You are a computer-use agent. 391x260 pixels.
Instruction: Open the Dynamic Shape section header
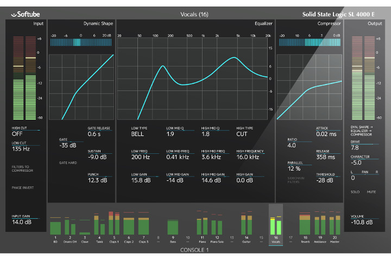pyautogui.click(x=98, y=24)
